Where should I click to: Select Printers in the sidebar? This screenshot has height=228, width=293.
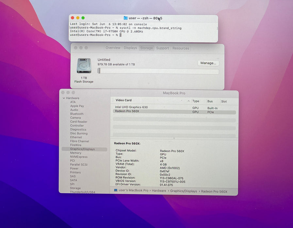tap(75, 172)
